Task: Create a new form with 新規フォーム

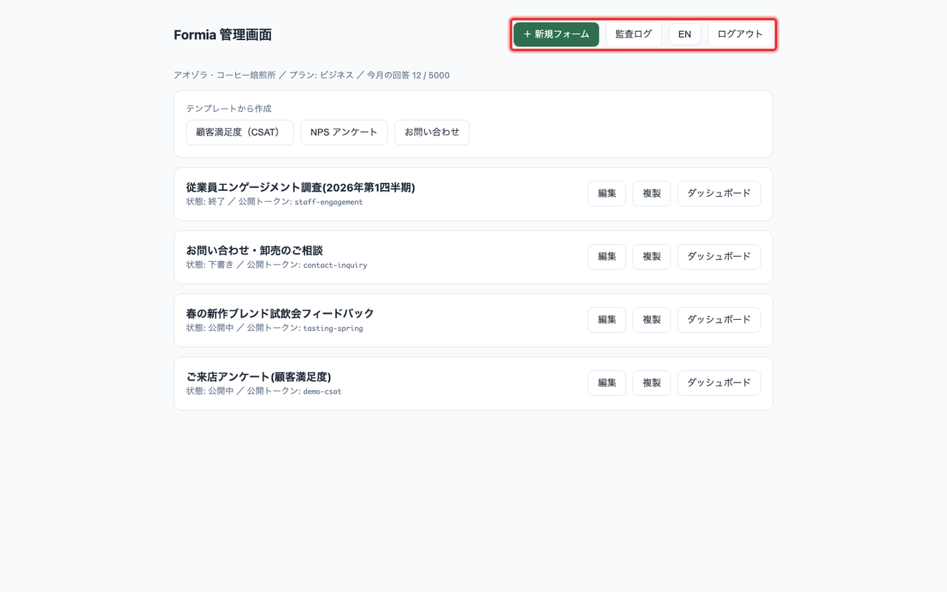Action: pyautogui.click(x=556, y=34)
